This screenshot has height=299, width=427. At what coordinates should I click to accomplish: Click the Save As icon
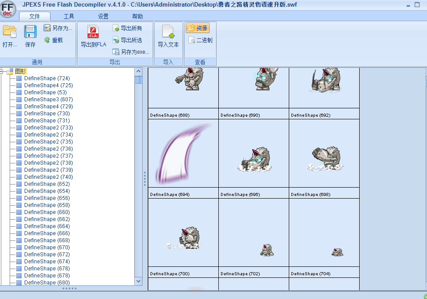coord(48,28)
